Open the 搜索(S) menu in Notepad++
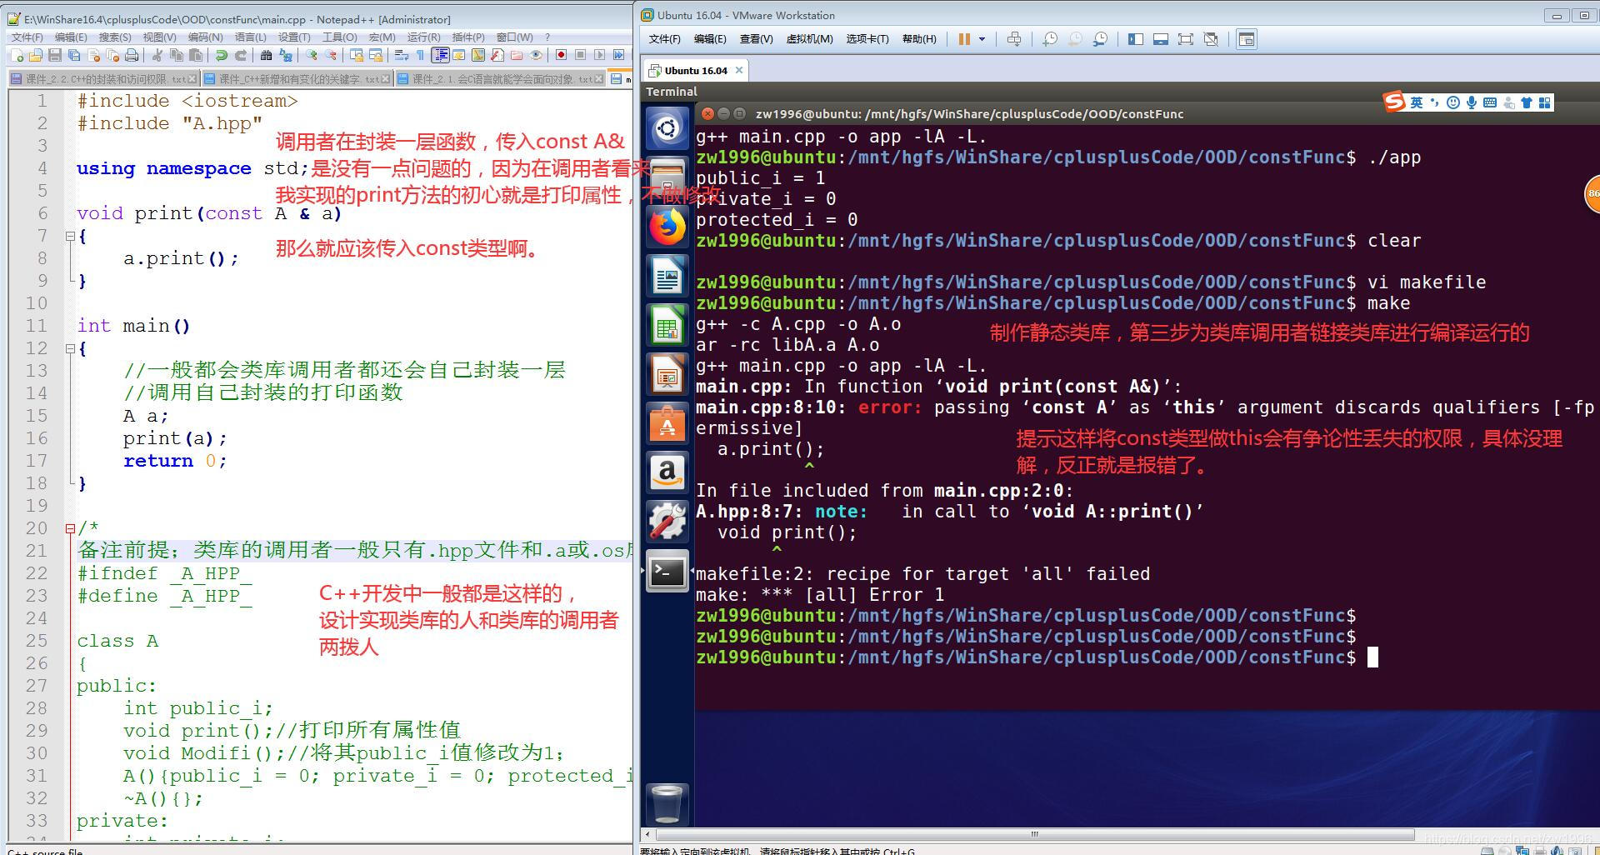The width and height of the screenshot is (1600, 855). (x=115, y=37)
